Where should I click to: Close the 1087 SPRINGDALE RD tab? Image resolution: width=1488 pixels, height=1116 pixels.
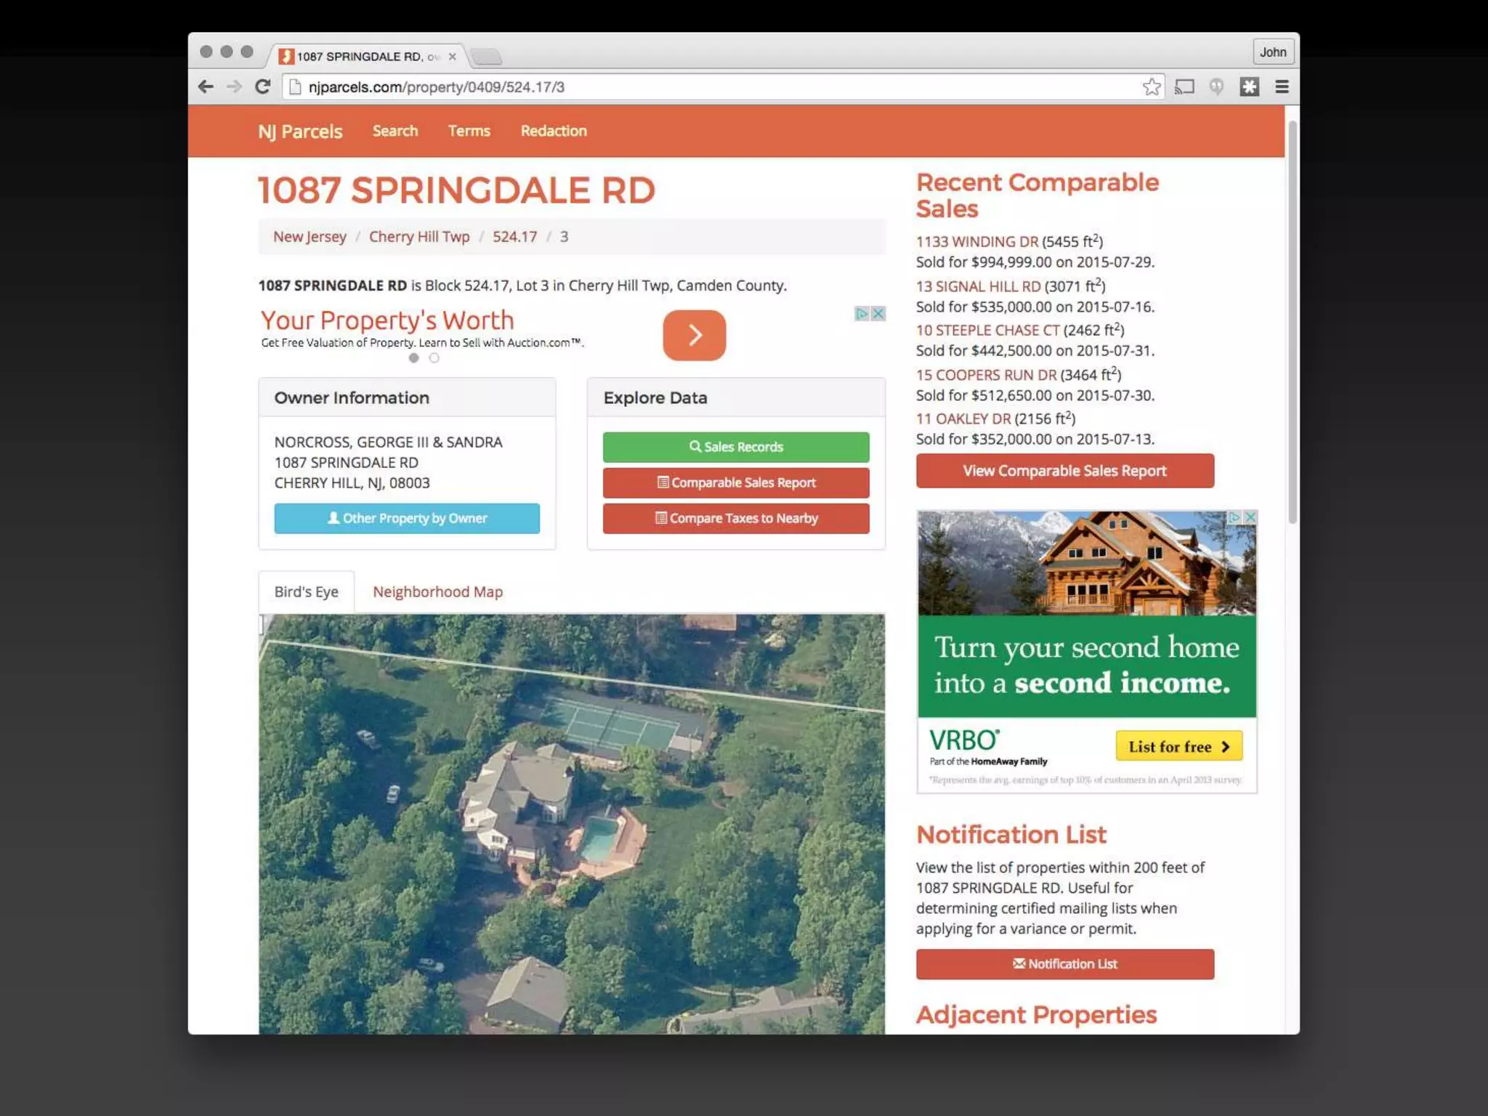pos(453,57)
